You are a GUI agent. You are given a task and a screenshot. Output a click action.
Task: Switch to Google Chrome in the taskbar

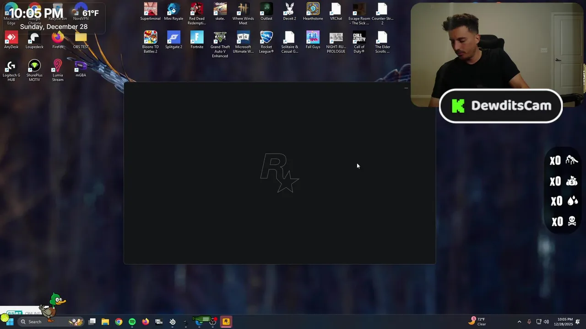point(119,322)
